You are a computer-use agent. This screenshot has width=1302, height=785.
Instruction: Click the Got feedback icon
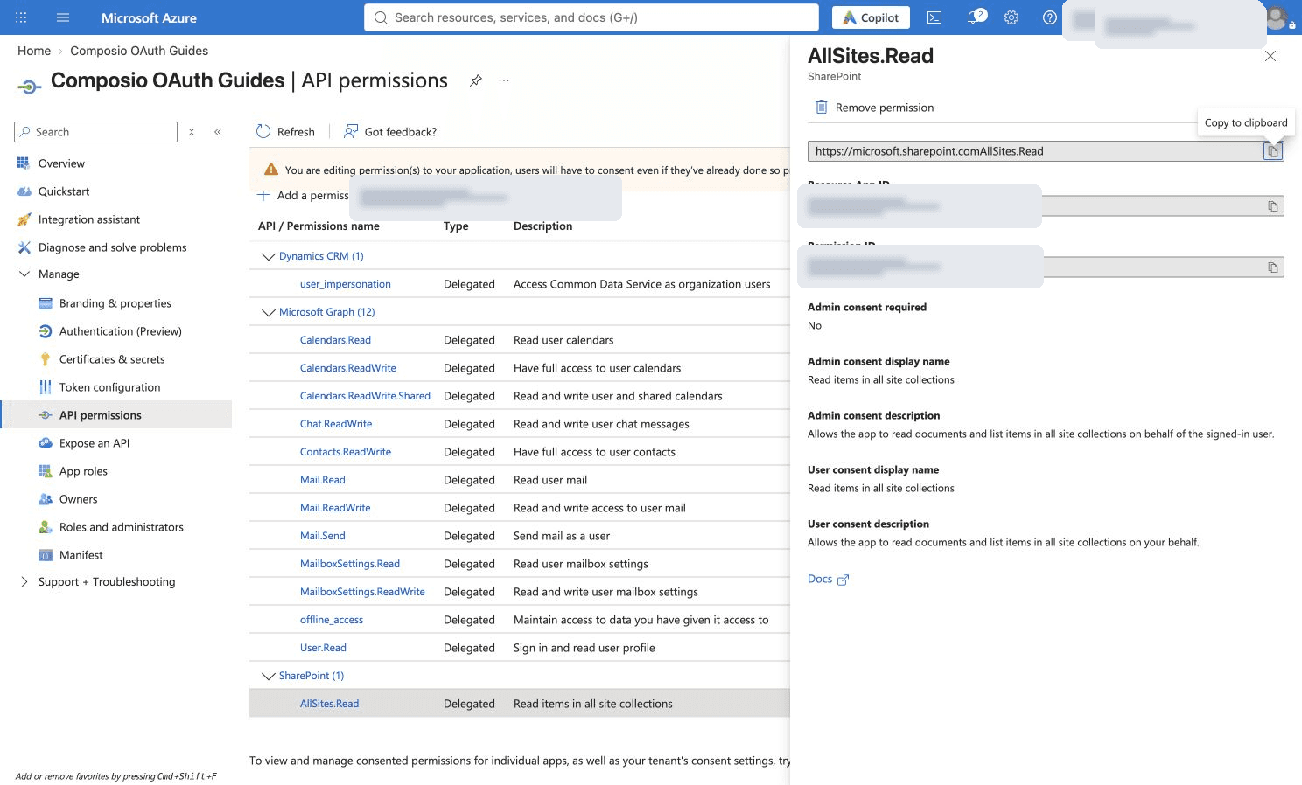351,131
